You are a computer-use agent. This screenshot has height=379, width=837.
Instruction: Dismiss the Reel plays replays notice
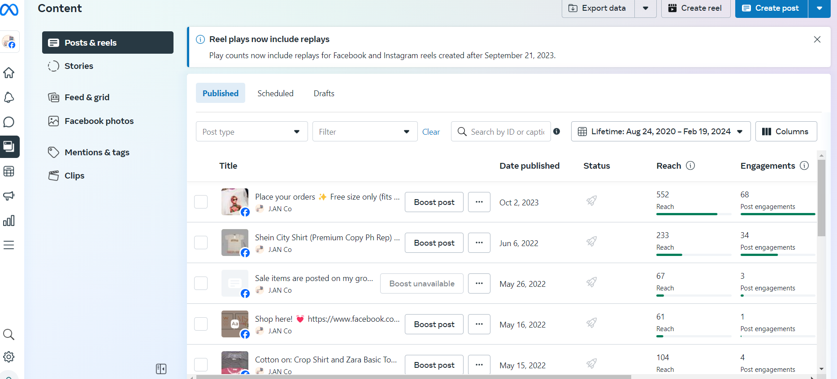point(817,39)
